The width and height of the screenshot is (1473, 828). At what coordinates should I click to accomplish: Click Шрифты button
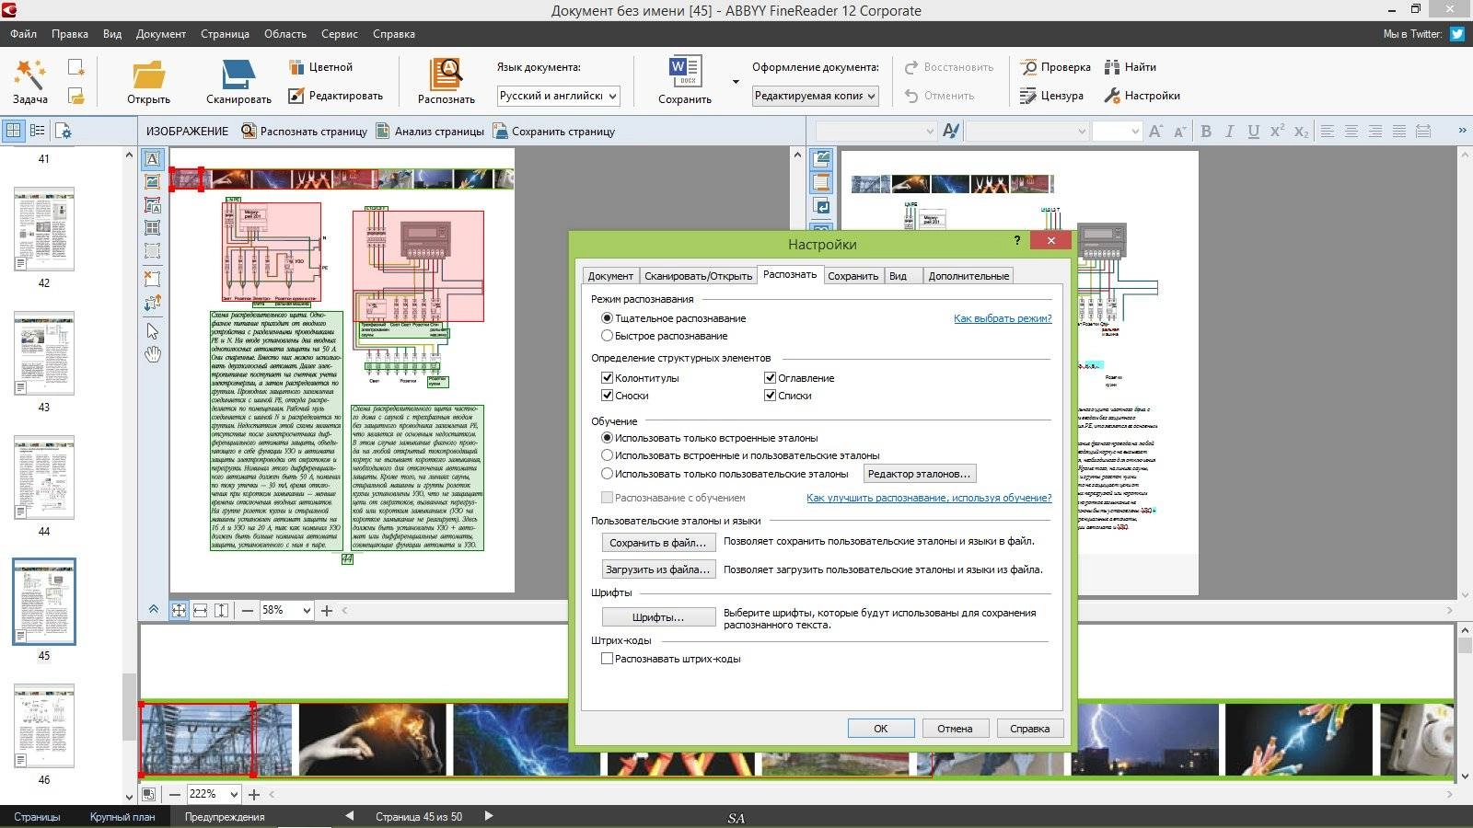point(658,617)
